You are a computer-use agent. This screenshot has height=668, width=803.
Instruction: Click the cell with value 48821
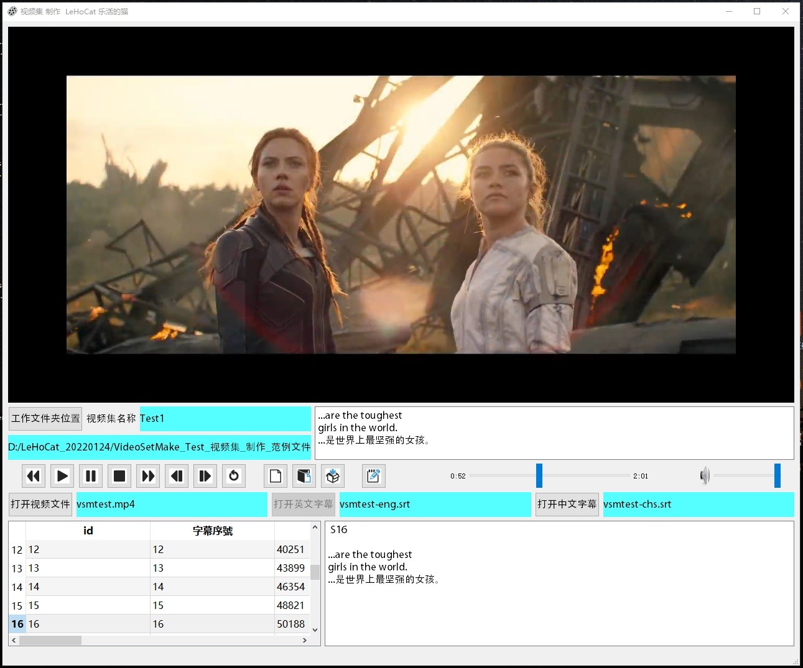292,605
